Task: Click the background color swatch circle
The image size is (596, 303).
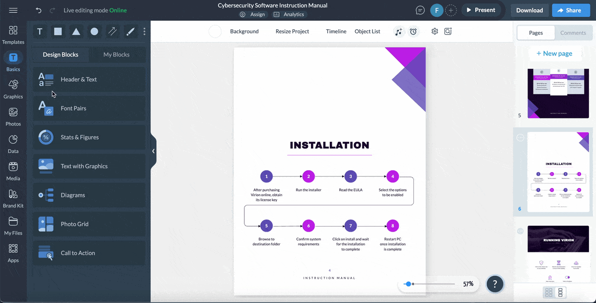Action: pos(215,32)
